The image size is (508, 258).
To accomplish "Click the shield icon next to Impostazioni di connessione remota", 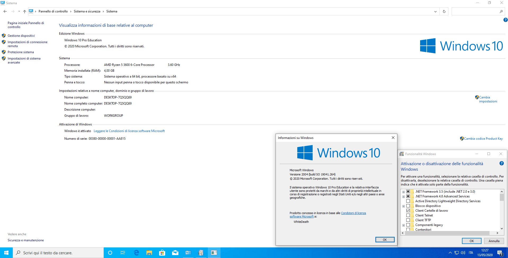I will 4,42.
